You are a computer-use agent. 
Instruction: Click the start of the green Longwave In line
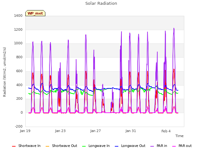29,93
